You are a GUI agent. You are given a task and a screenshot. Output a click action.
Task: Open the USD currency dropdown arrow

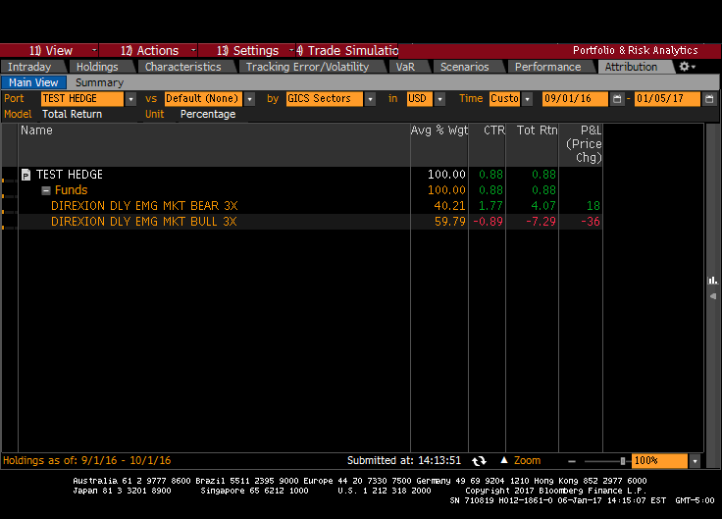(x=439, y=98)
